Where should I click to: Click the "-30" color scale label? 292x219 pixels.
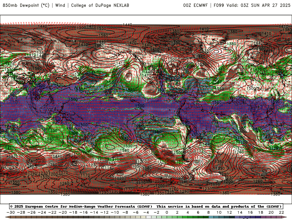point(11,212)
